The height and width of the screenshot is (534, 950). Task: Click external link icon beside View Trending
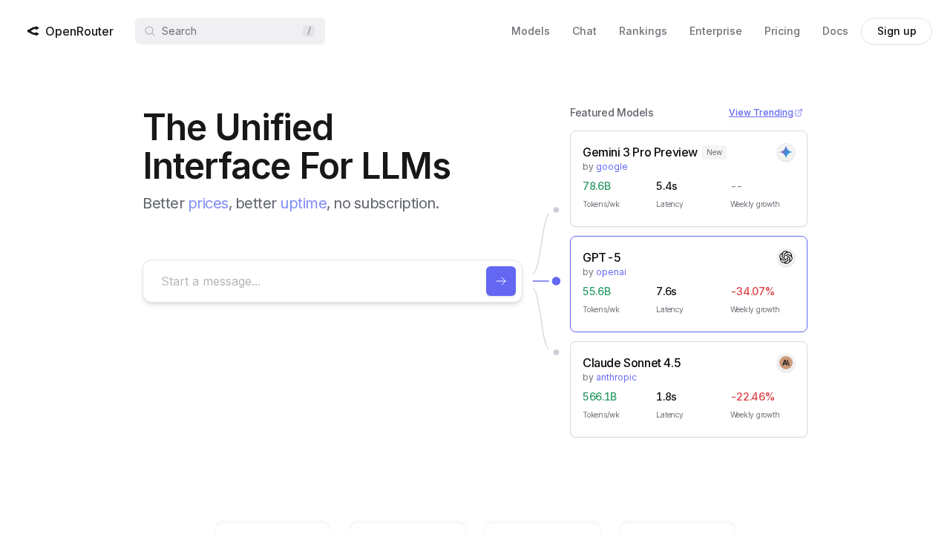[x=799, y=113]
